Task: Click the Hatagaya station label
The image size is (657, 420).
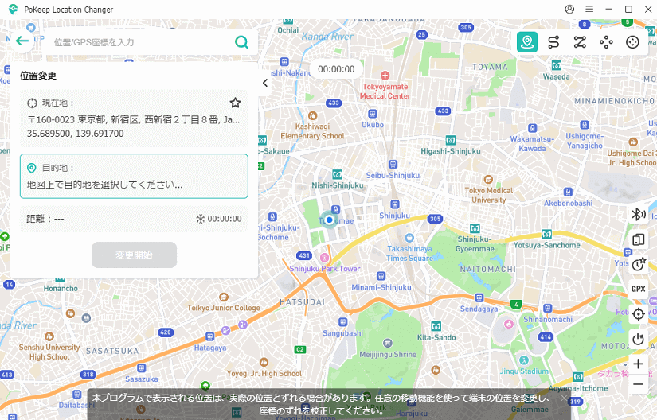Action: coord(210,348)
